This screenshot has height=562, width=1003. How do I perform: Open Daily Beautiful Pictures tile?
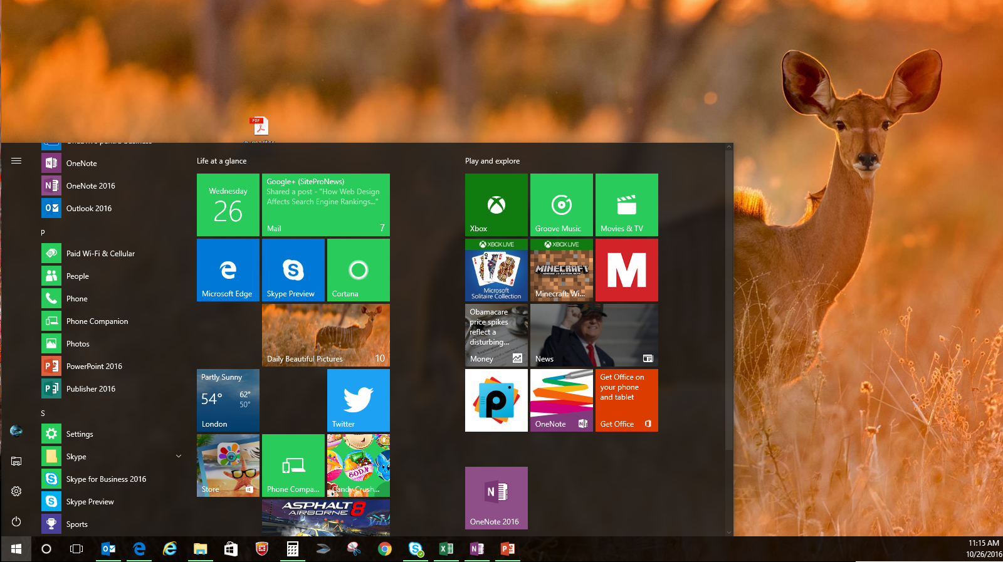coord(326,335)
